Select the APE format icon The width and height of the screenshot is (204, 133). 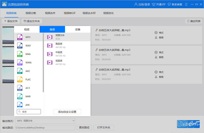20,105
